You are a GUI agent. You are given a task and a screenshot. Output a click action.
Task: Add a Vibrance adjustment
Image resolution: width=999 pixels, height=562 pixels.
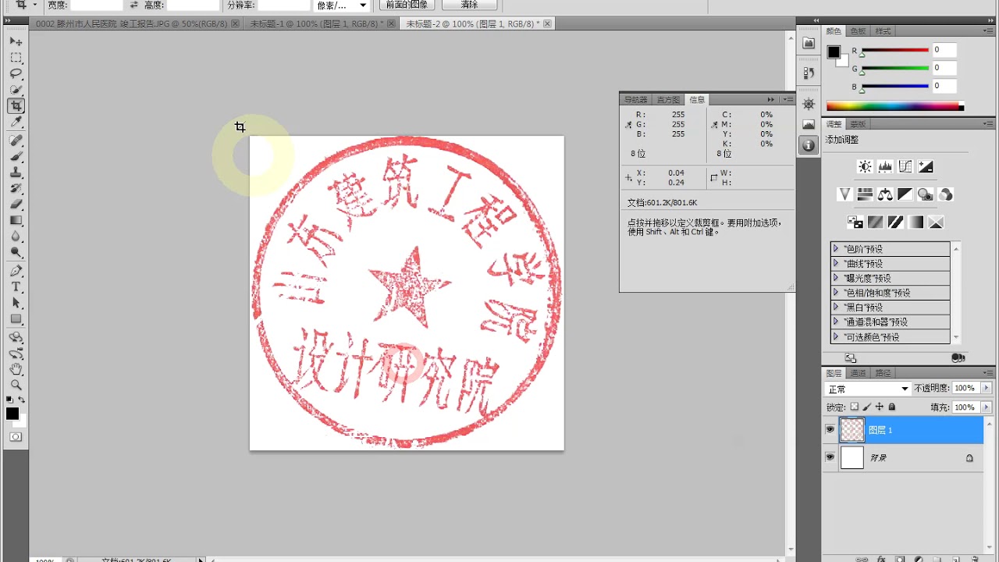[x=844, y=194]
